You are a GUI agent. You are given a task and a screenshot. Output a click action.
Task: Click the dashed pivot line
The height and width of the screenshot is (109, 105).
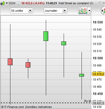click(46, 103)
